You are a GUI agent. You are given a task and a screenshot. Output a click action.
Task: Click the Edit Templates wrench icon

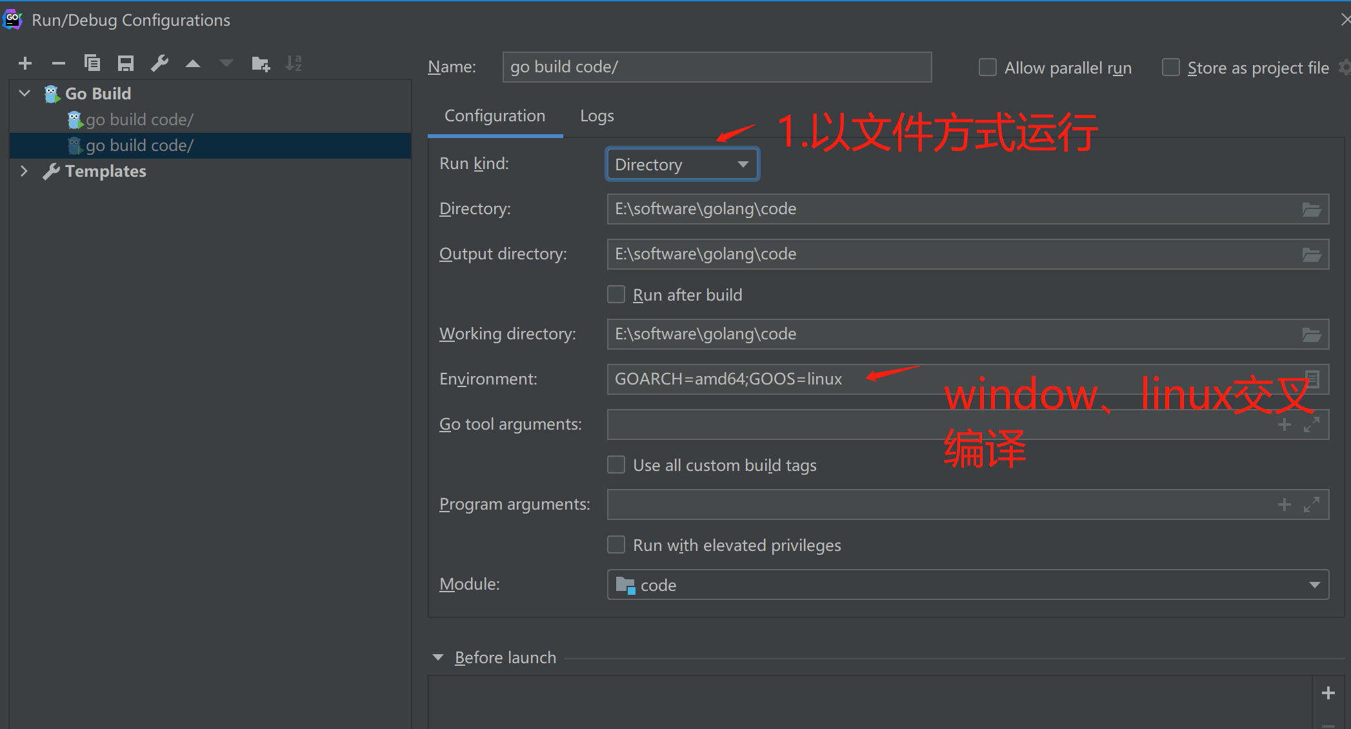pos(159,63)
